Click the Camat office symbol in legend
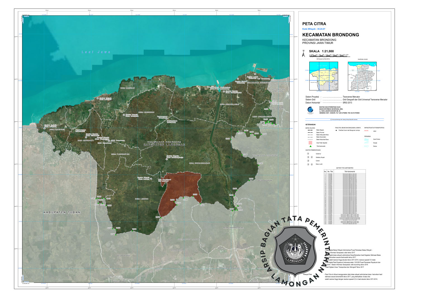This screenshot has width=422, height=299. (x=308, y=161)
